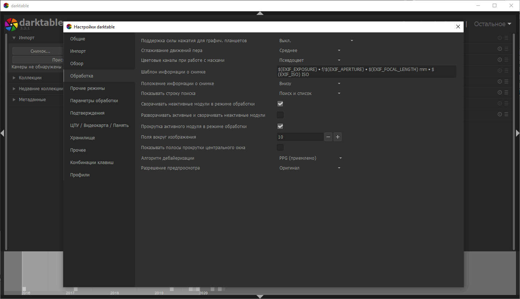The height and width of the screenshot is (299, 520).
Task: Select the Обработка settings tab
Action: pyautogui.click(x=99, y=76)
